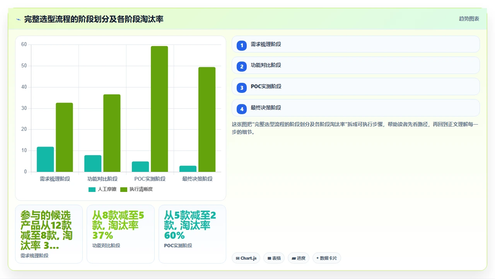Click the teal bar for 最终决策阶段
This screenshot has height=279, width=495.
point(188,169)
